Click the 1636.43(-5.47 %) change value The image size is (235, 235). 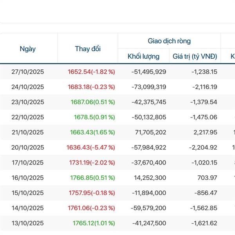pyautogui.click(x=91, y=148)
